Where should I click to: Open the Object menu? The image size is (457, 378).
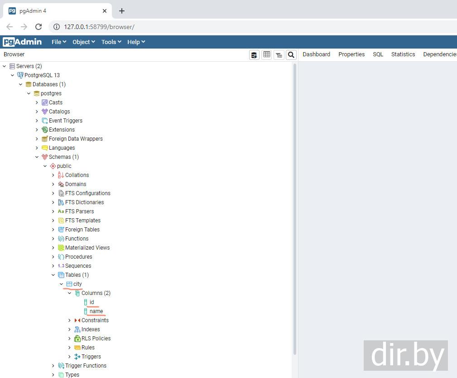tap(83, 42)
